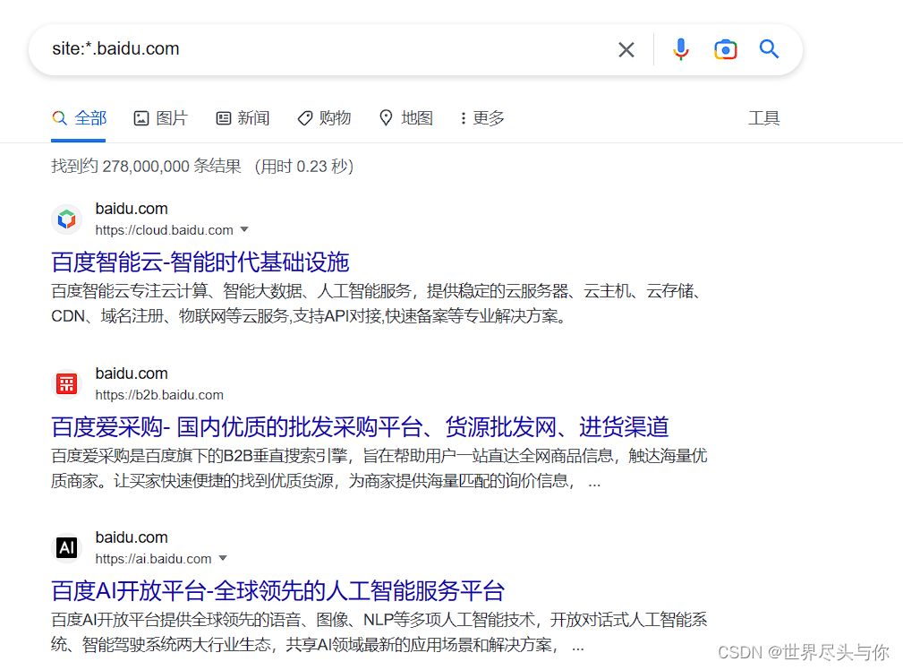Open the 工具 (Tools) options
The image size is (903, 670).
pos(763,118)
